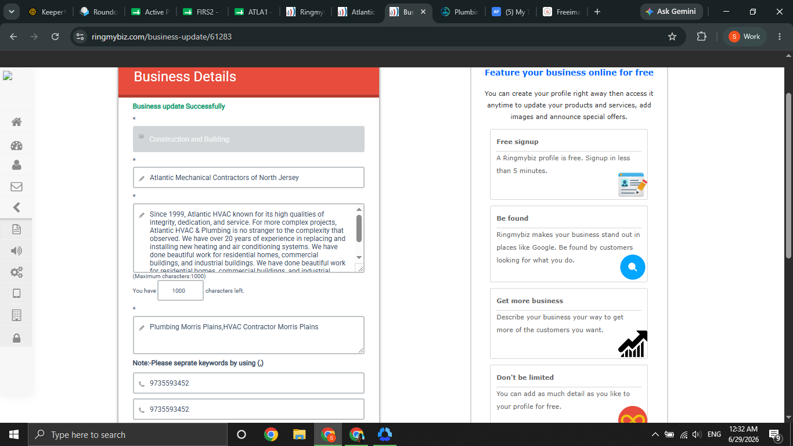
Task: Click the document page icon in sidebar
Action: coord(16,229)
